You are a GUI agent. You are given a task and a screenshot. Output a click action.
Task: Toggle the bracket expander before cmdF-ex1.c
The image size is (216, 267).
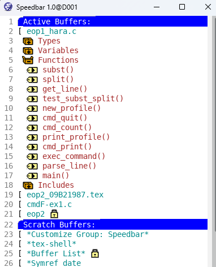(20, 204)
